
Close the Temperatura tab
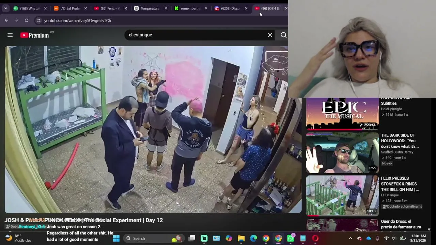[x=166, y=8]
